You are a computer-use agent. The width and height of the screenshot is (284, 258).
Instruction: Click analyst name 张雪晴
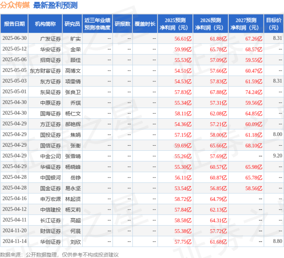pyautogui.click(x=73, y=156)
